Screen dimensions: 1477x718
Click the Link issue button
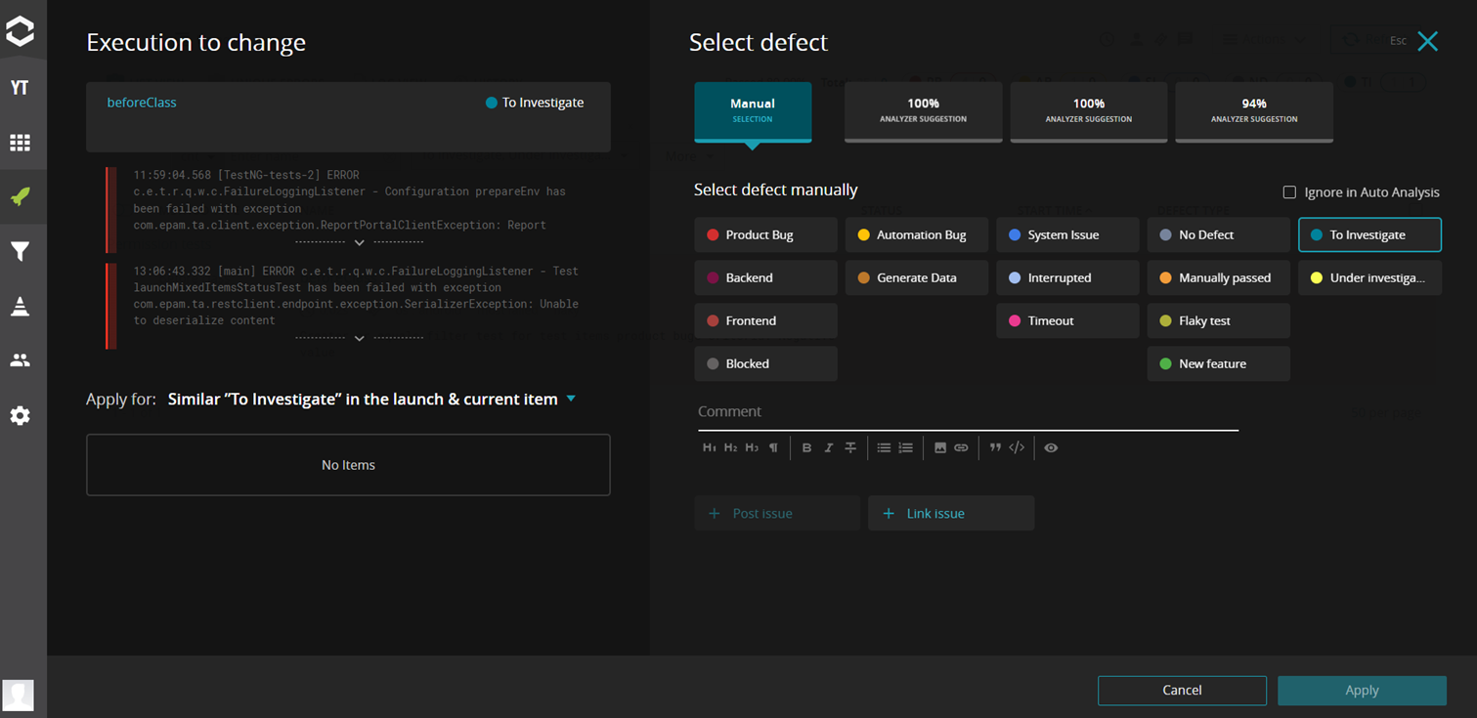951,513
